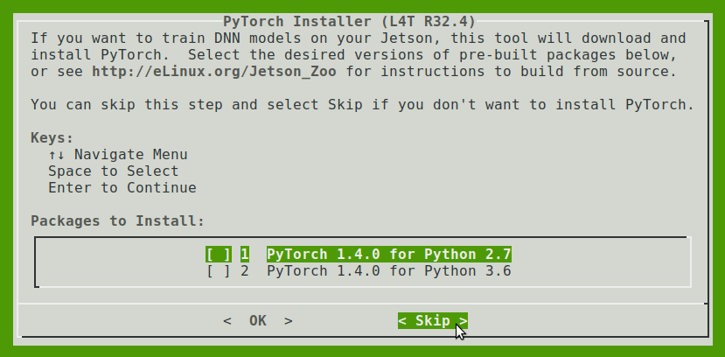Select the 'PyTorch 1.4.0 for Python 3.6' entry label
The image size is (725, 357).
(x=389, y=271)
